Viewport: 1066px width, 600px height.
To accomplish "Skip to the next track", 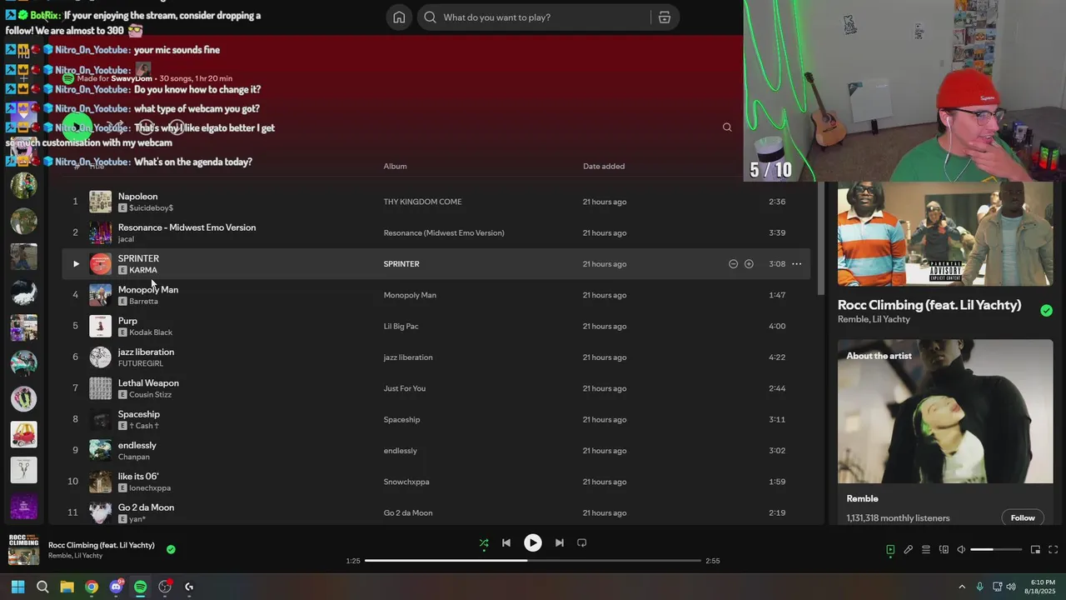I will point(560,542).
